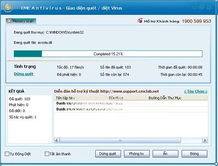The image size is (218, 166).
Task: Click the Tốc độ: 17 files/s value
Action: pyautogui.click(x=71, y=67)
